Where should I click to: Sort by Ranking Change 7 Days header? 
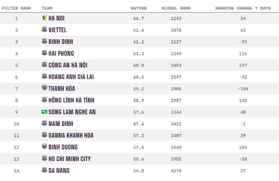(x=243, y=8)
